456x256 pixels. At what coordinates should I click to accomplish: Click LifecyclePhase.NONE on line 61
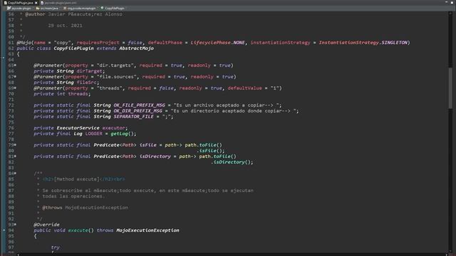(217, 43)
